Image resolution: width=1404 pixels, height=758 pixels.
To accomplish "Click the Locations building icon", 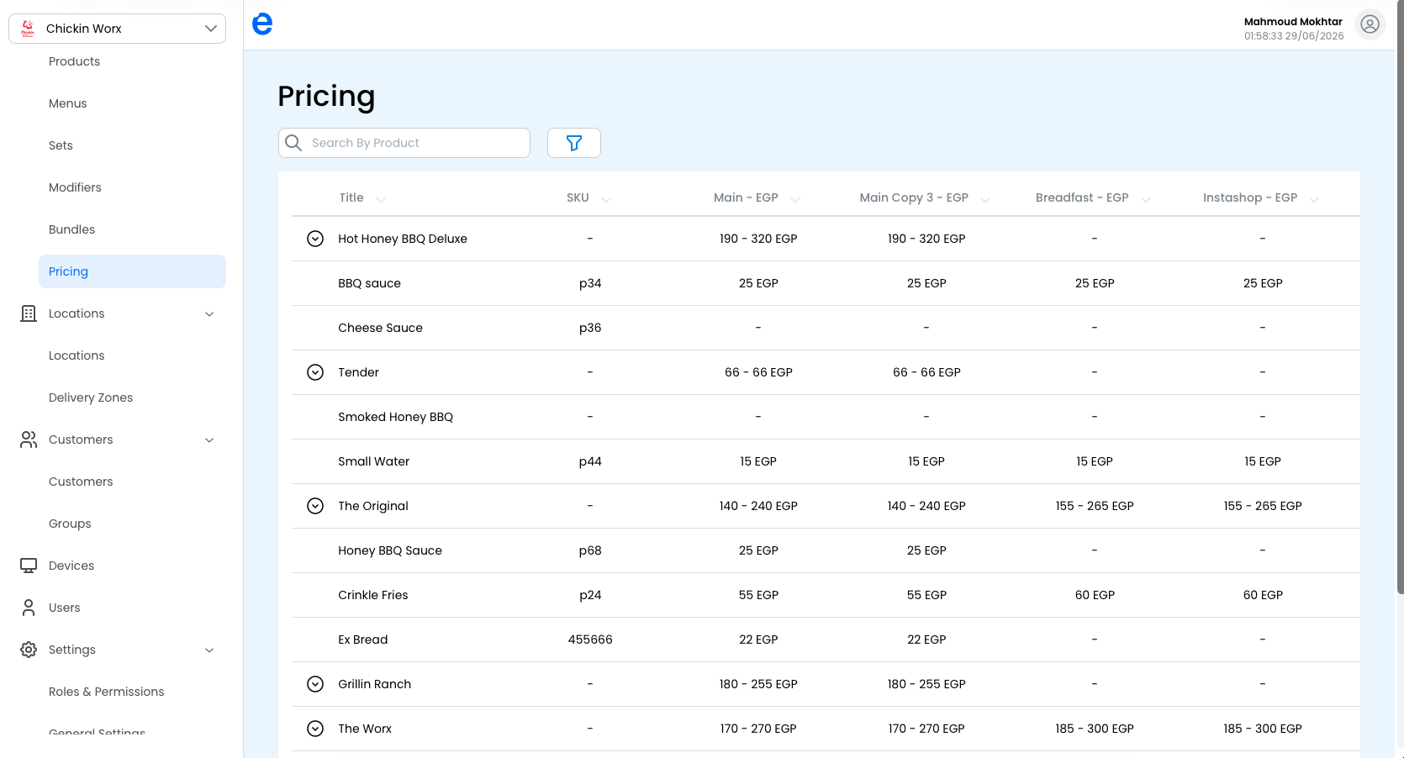I will (x=29, y=313).
